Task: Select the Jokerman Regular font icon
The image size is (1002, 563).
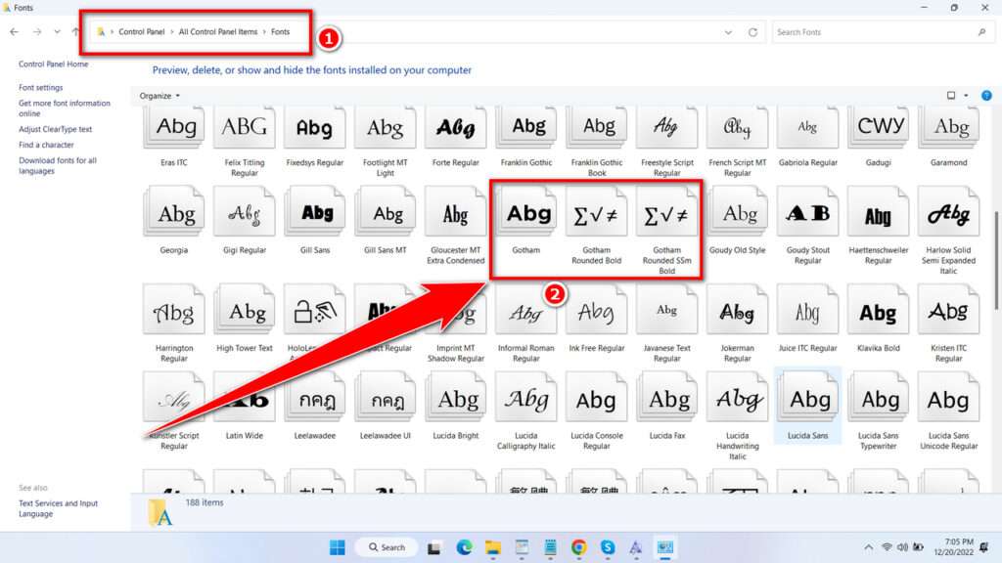Action: point(737,310)
